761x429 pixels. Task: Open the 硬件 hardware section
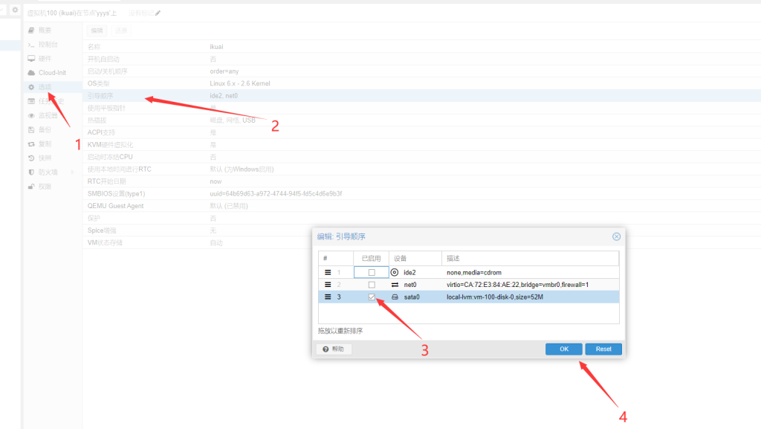tap(45, 59)
